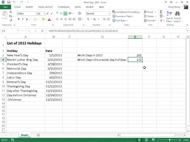
Task: Toggle middle vertical alignment button
Action: [61, 13]
